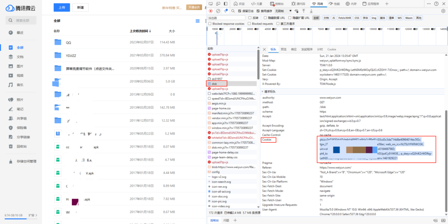Close the request details panel with X

click(264, 49)
